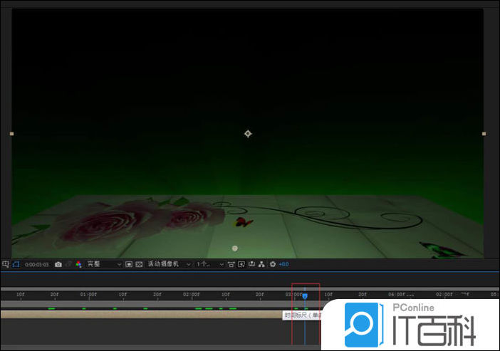The height and width of the screenshot is (351, 500).
Task: Click the blue current time indicator
Action: (x=305, y=296)
